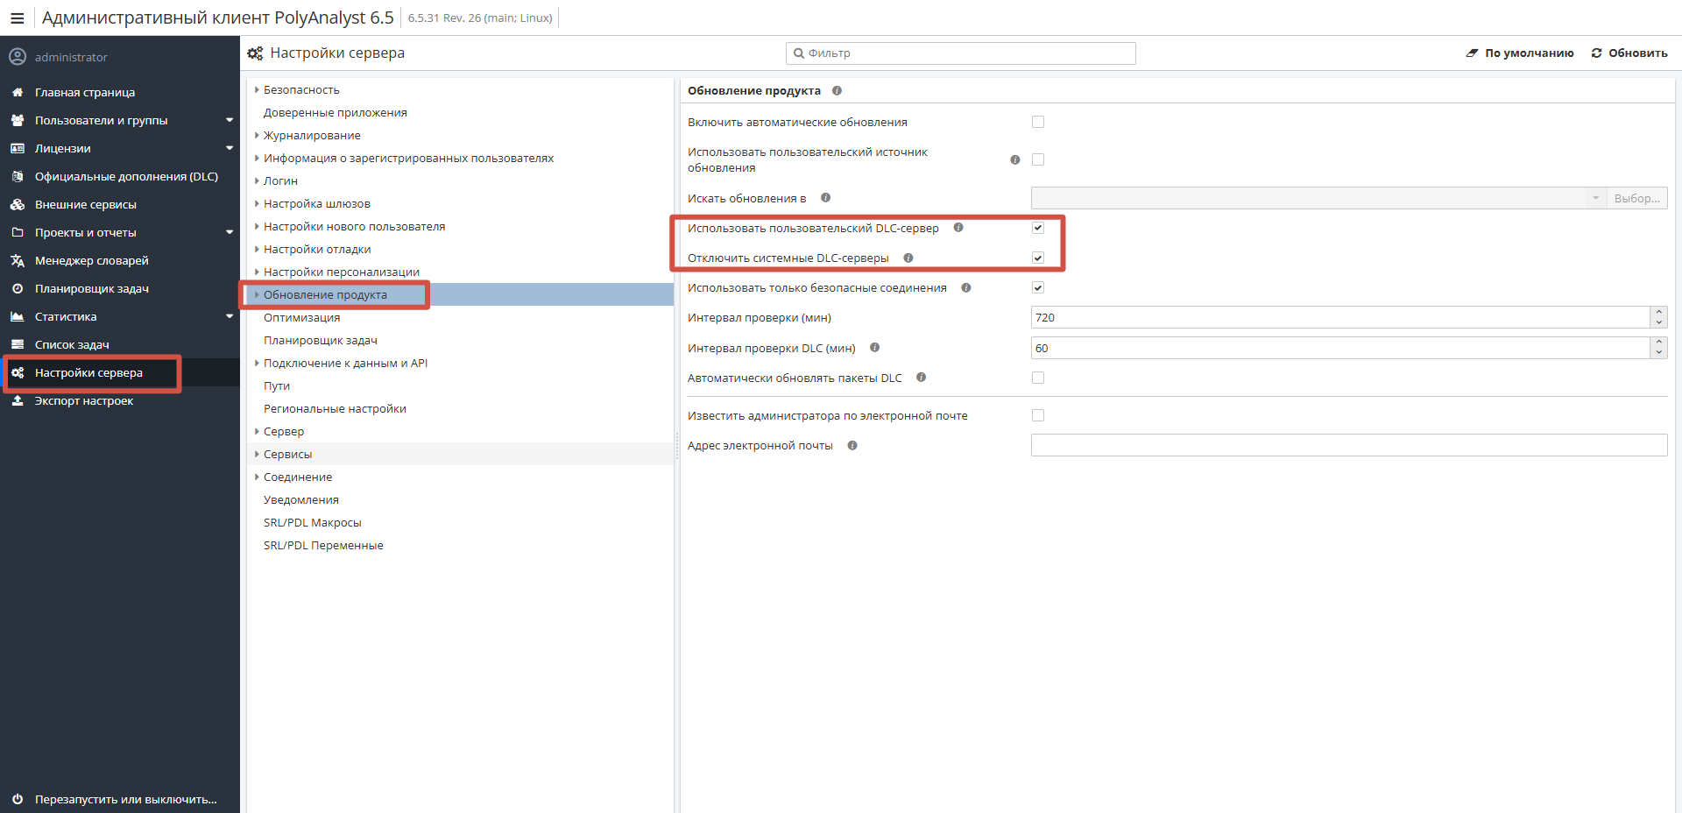1682x813 pixels.
Task: Open the Искать обновления в dropdown arrow
Action: point(1595,198)
